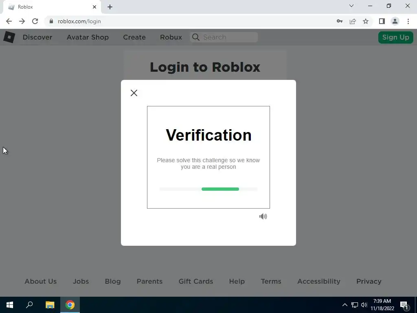The width and height of the screenshot is (417, 313).
Task: Open the Blog footer link
Action: [x=113, y=281]
